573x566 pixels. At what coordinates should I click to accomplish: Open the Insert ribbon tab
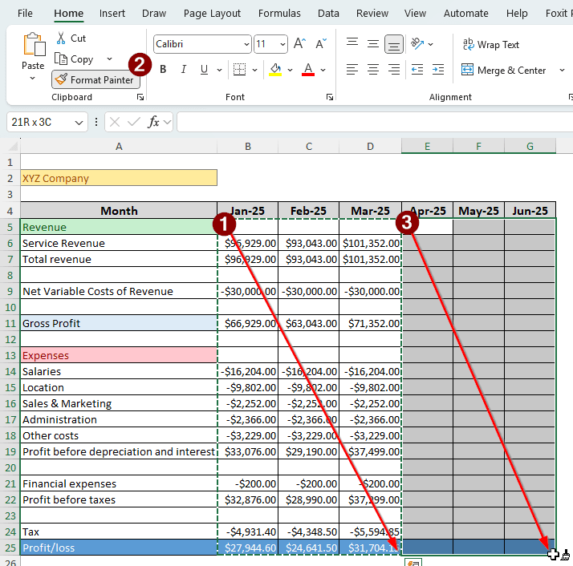click(x=112, y=14)
